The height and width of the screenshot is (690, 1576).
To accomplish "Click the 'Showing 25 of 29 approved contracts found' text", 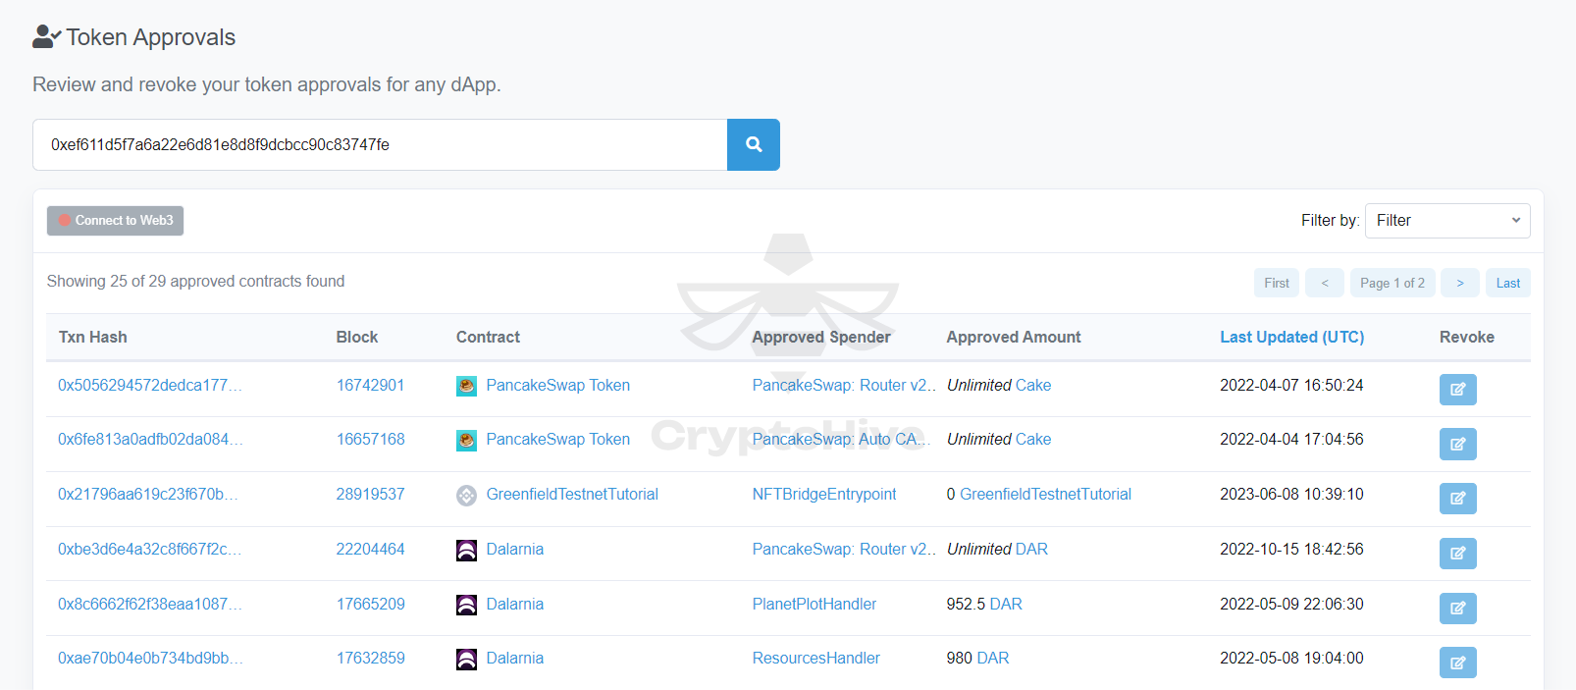I will pyautogui.click(x=195, y=281).
